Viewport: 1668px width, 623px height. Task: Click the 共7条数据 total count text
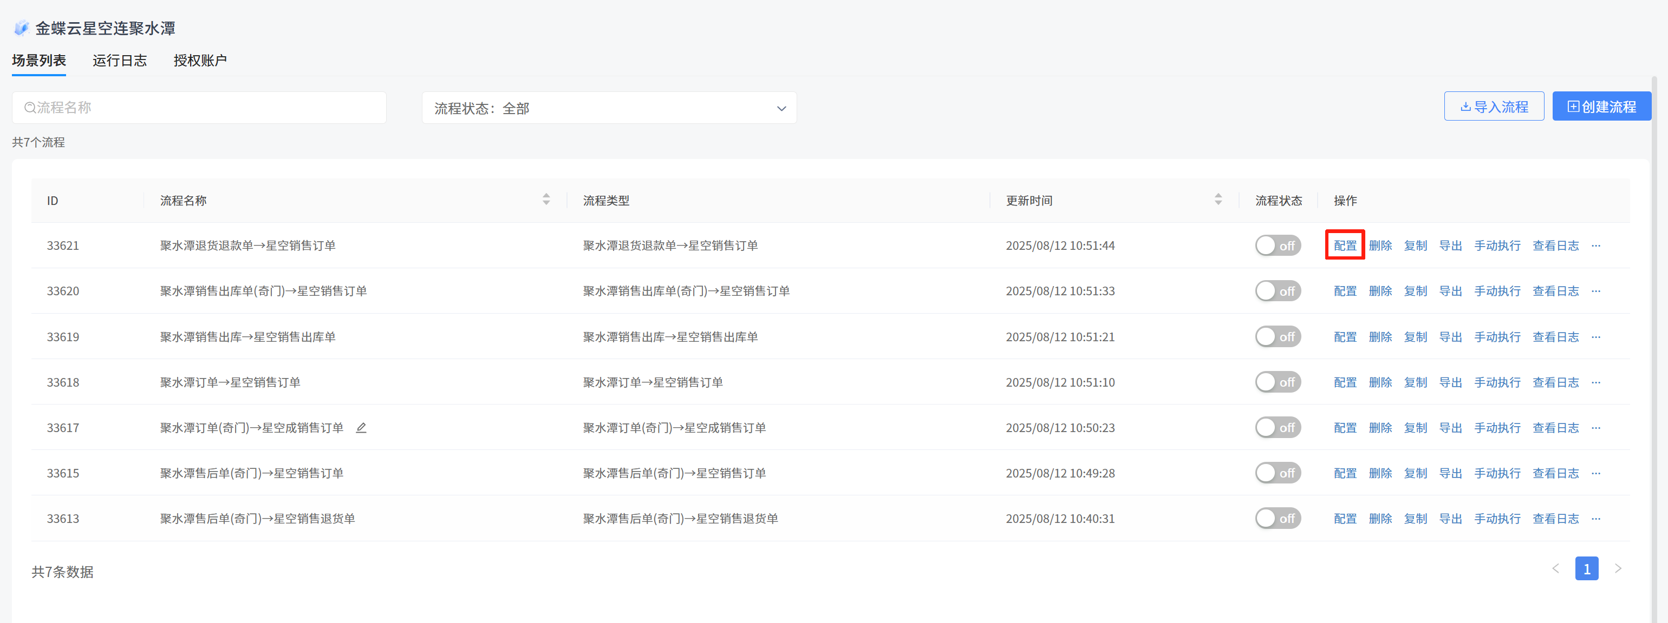click(62, 572)
